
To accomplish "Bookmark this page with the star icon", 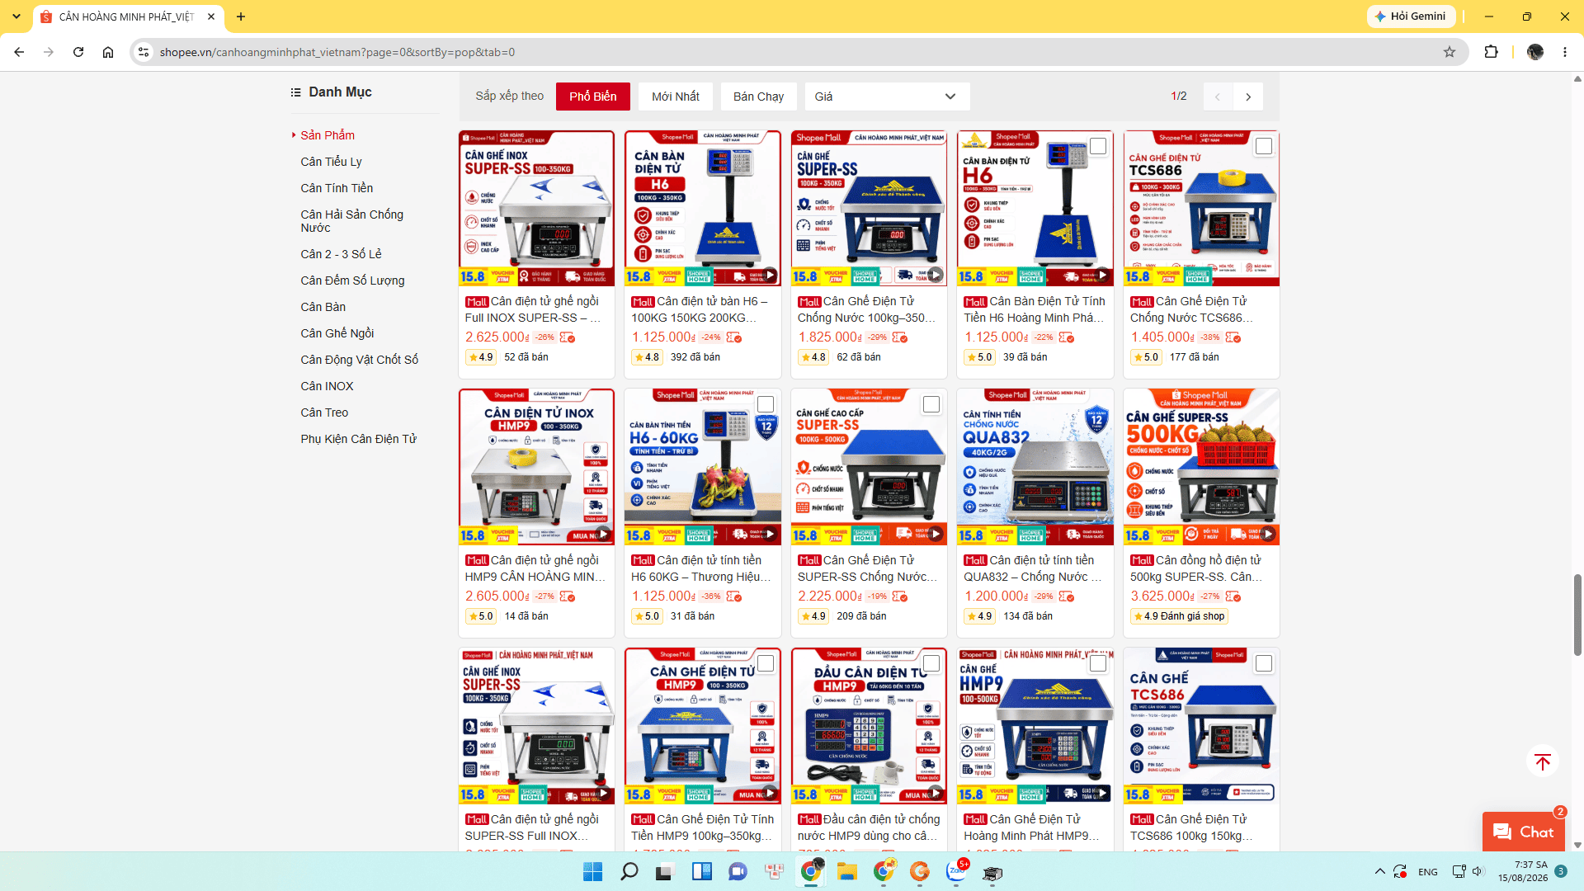I will coord(1450,52).
